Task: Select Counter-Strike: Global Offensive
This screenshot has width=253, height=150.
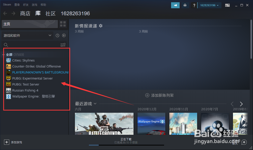Action: click(x=37, y=66)
